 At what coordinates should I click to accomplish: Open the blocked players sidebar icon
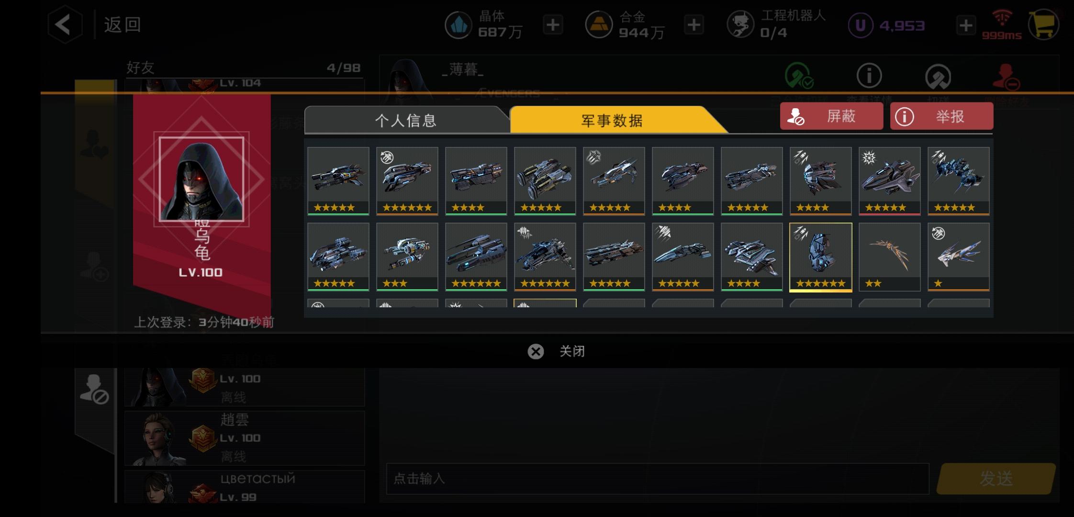[94, 389]
